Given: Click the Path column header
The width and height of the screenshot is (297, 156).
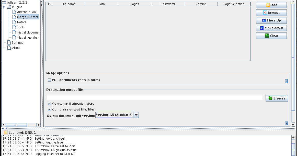Looking at the screenshot, I should (x=101, y=4).
